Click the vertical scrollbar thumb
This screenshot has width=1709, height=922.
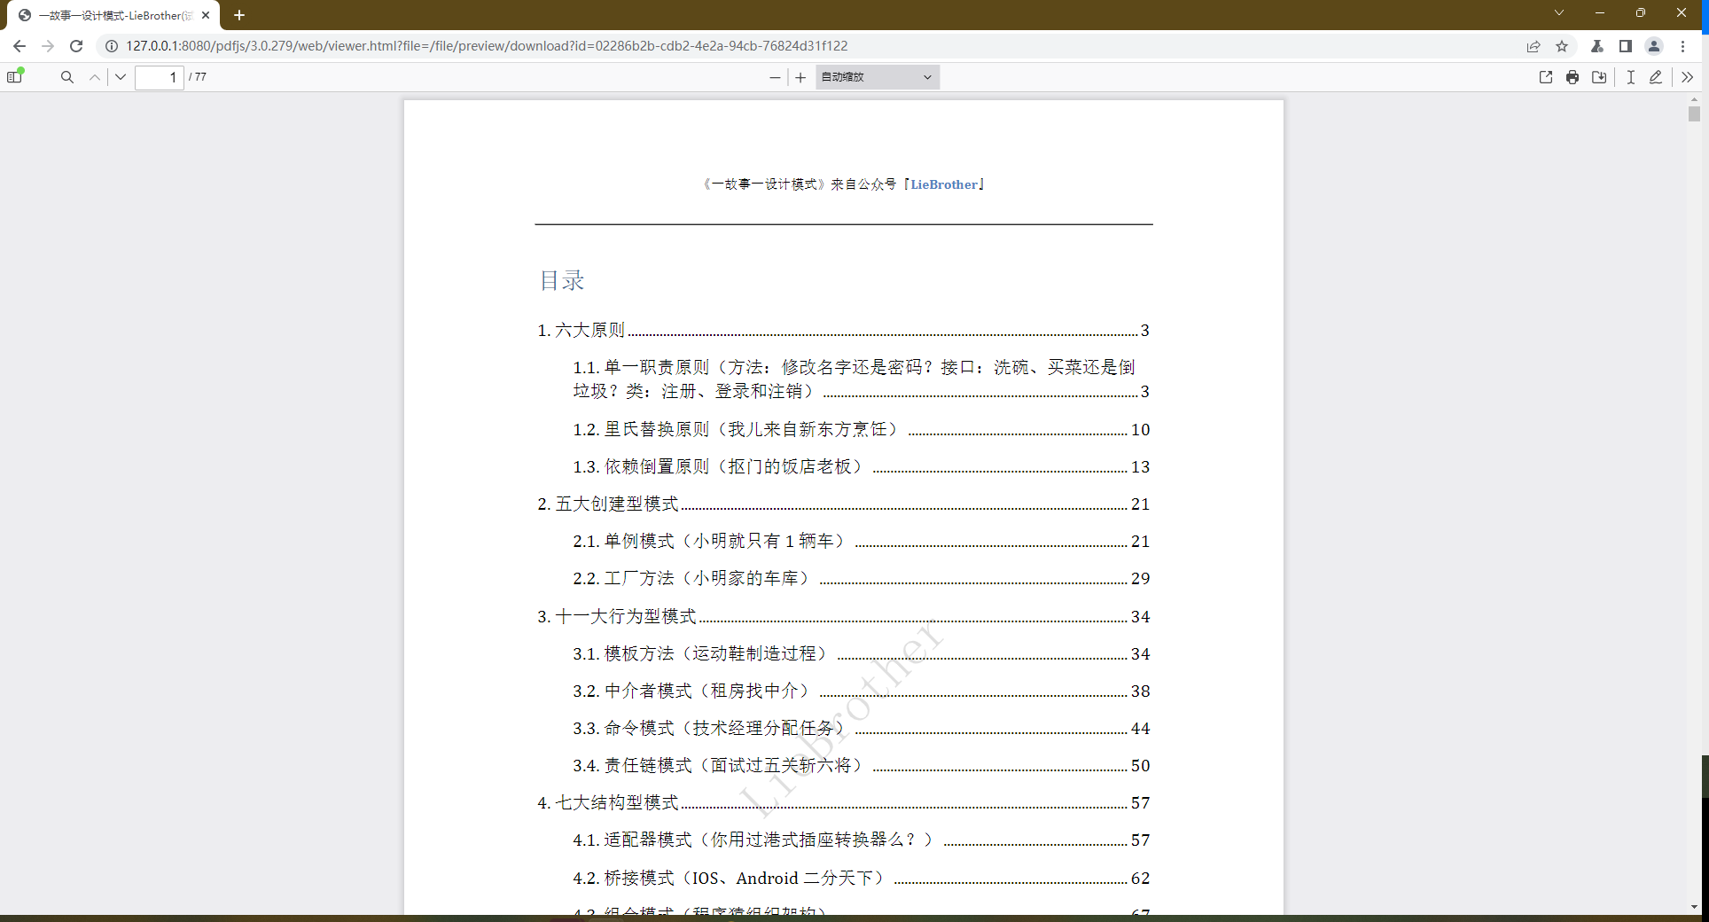pyautogui.click(x=1694, y=114)
